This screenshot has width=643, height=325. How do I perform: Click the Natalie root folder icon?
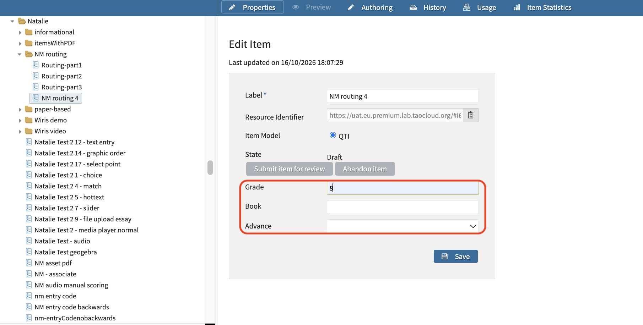pyautogui.click(x=22, y=21)
